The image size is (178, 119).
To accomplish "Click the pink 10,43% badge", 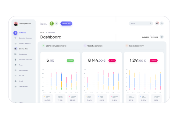I will [154, 60].
